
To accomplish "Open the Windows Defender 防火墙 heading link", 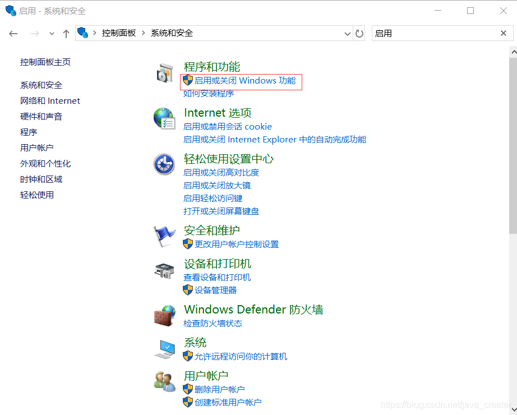I will [253, 310].
